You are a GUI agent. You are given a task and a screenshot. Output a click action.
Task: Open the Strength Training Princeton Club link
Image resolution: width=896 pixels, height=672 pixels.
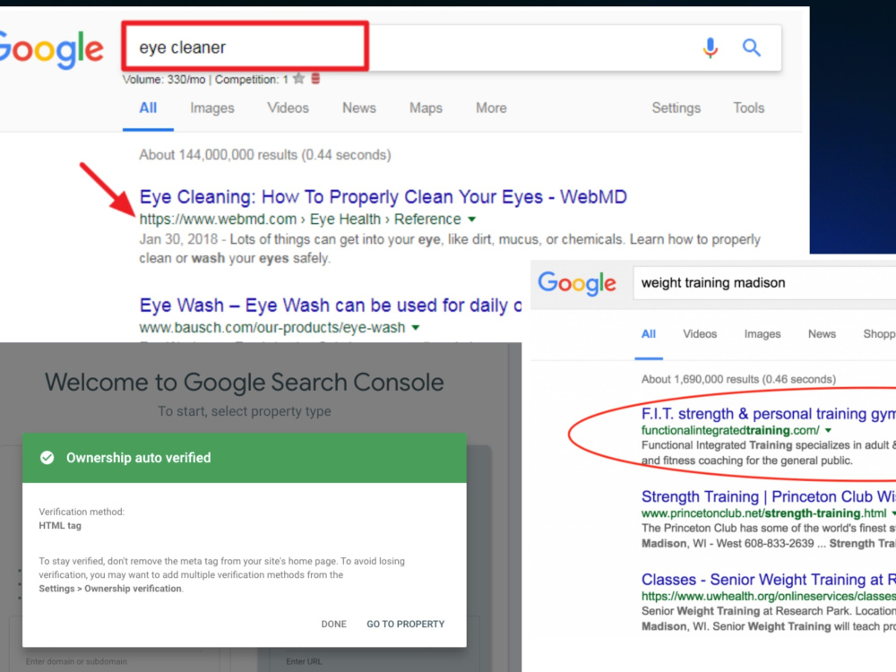pos(769,496)
